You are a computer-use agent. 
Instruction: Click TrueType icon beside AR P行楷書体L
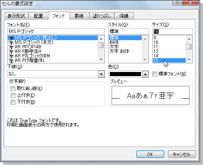(x=11, y=60)
